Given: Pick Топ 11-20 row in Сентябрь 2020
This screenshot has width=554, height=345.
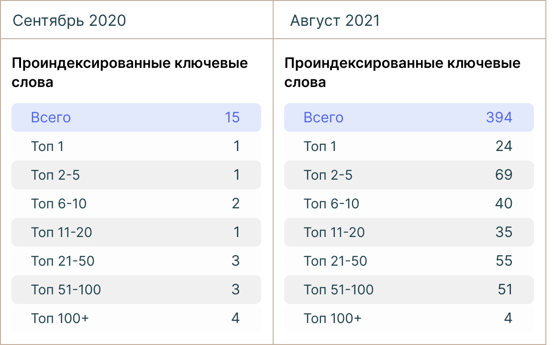Looking at the screenshot, I should [136, 232].
